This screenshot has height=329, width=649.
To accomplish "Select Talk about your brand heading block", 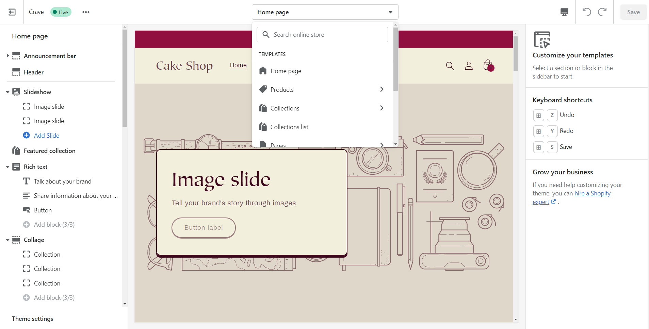I will coord(63,181).
